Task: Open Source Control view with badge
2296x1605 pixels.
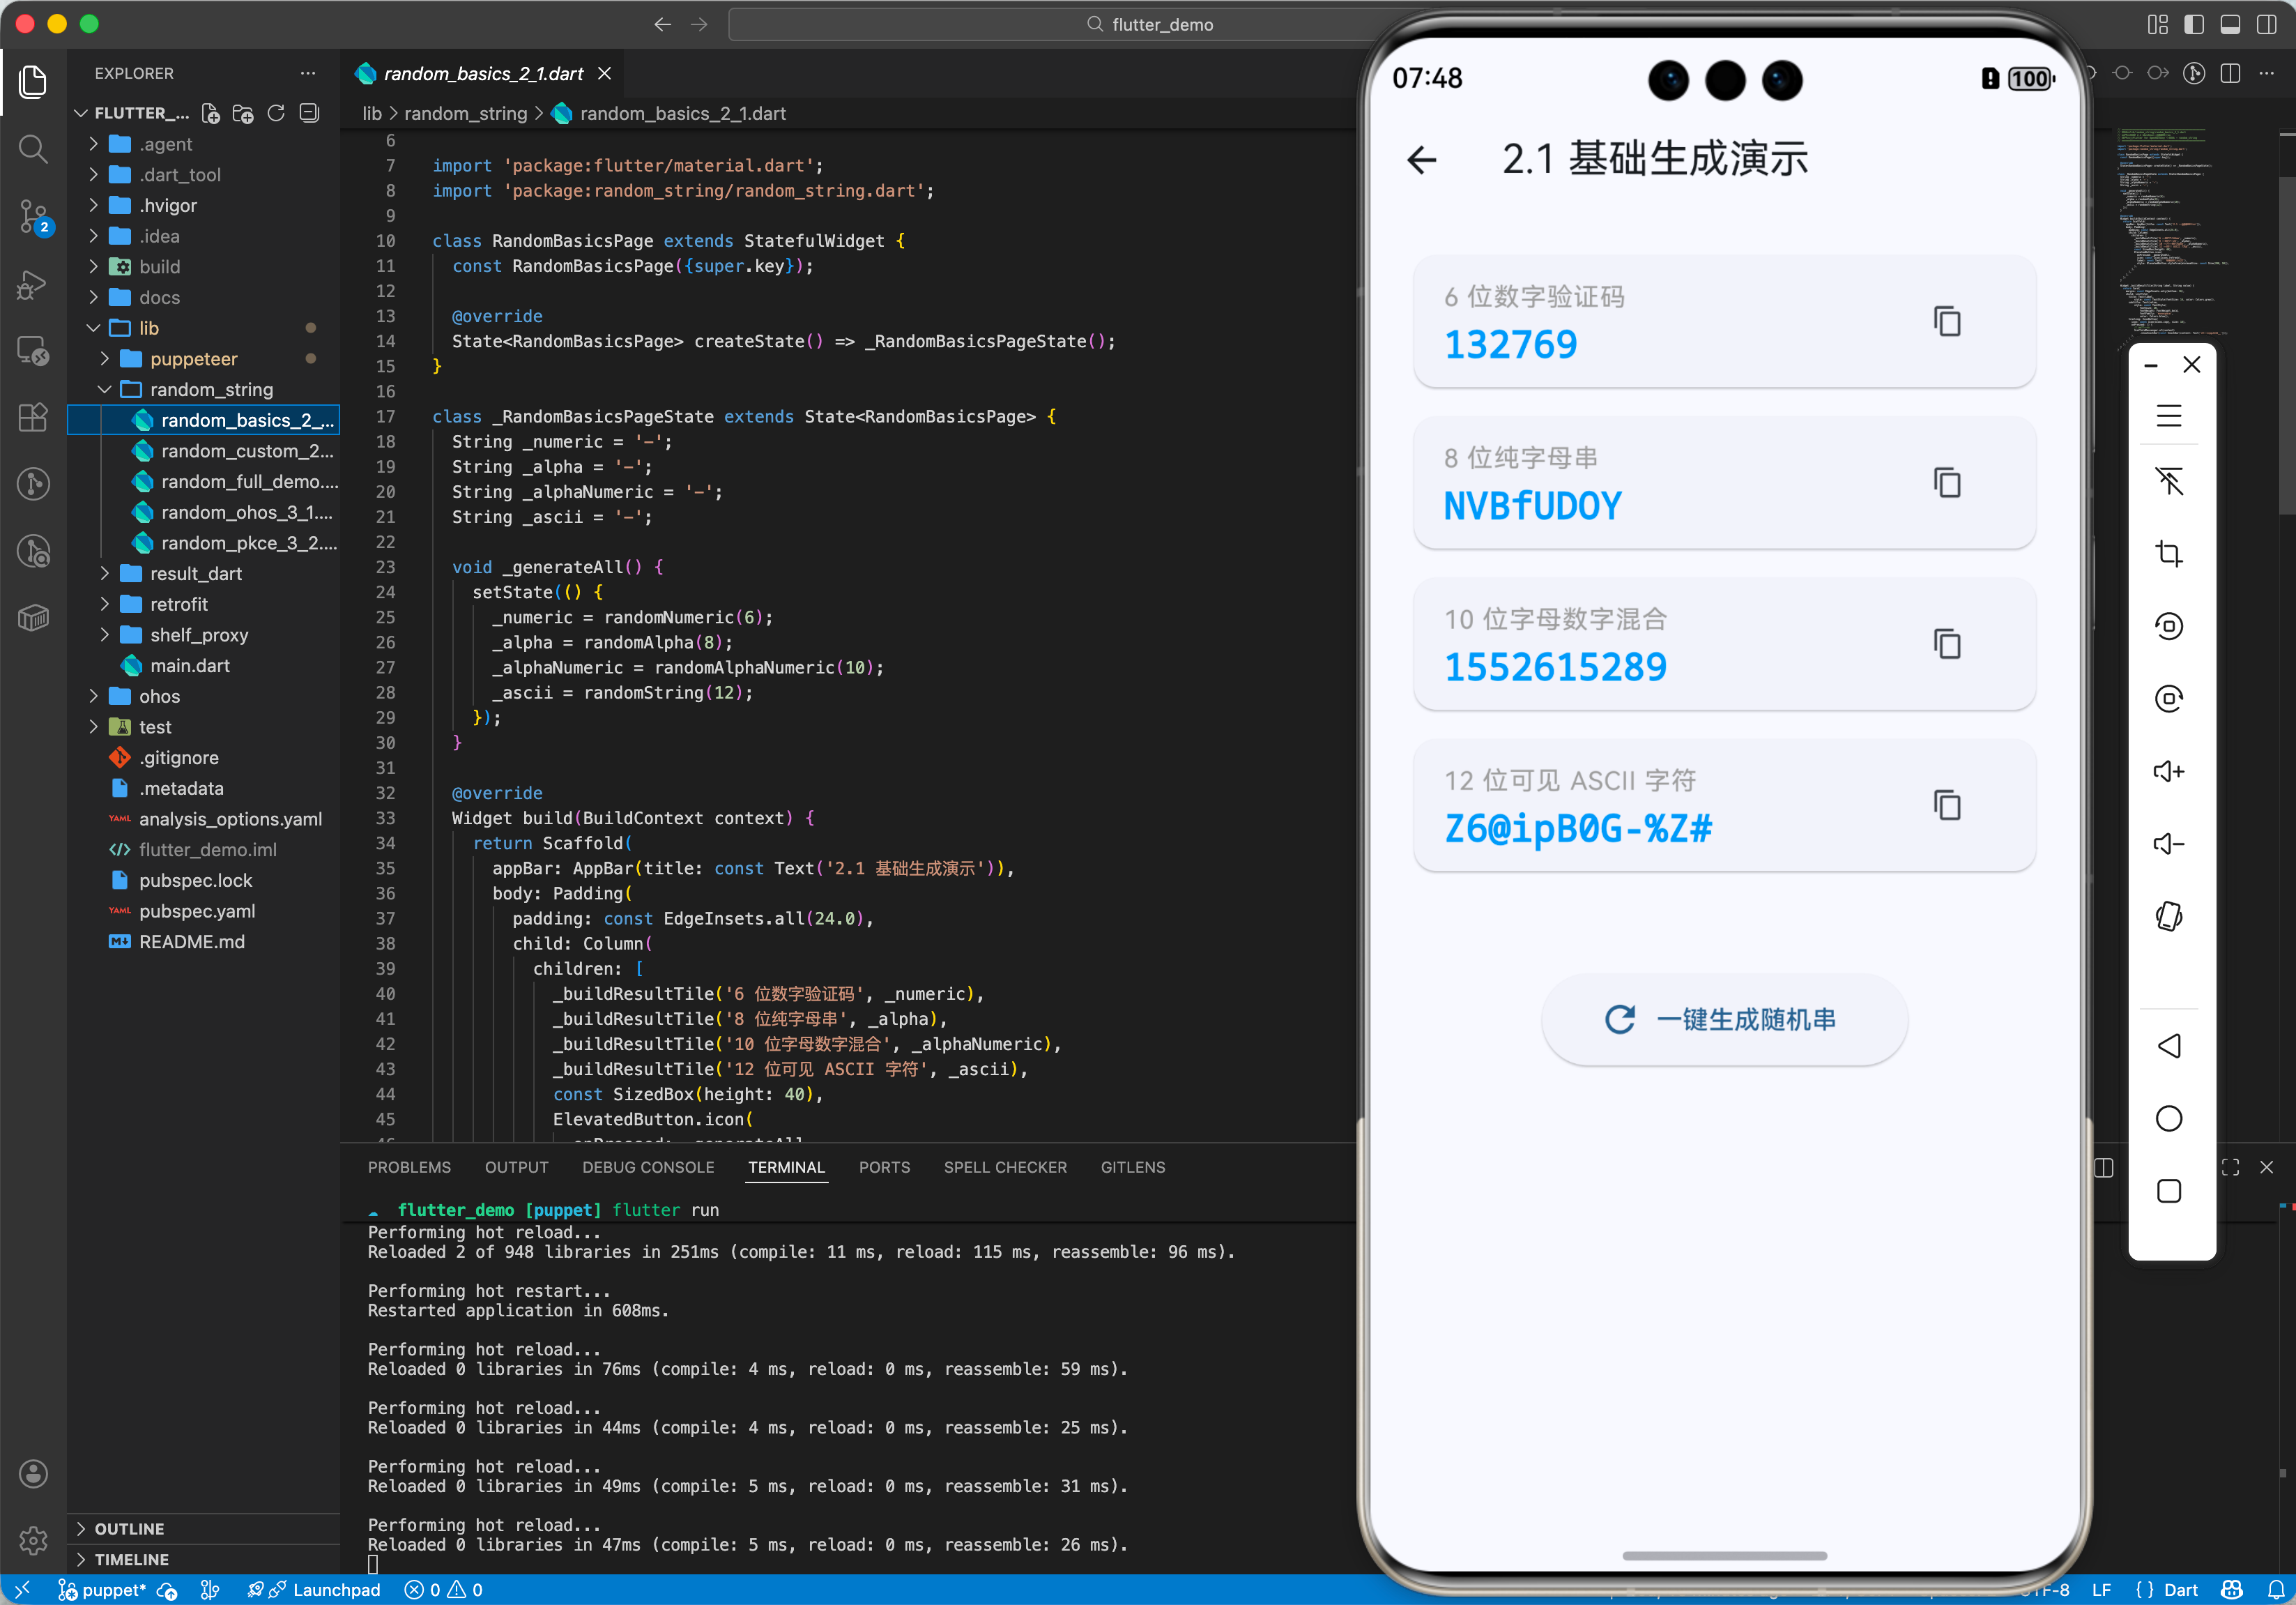Action: tap(33, 216)
